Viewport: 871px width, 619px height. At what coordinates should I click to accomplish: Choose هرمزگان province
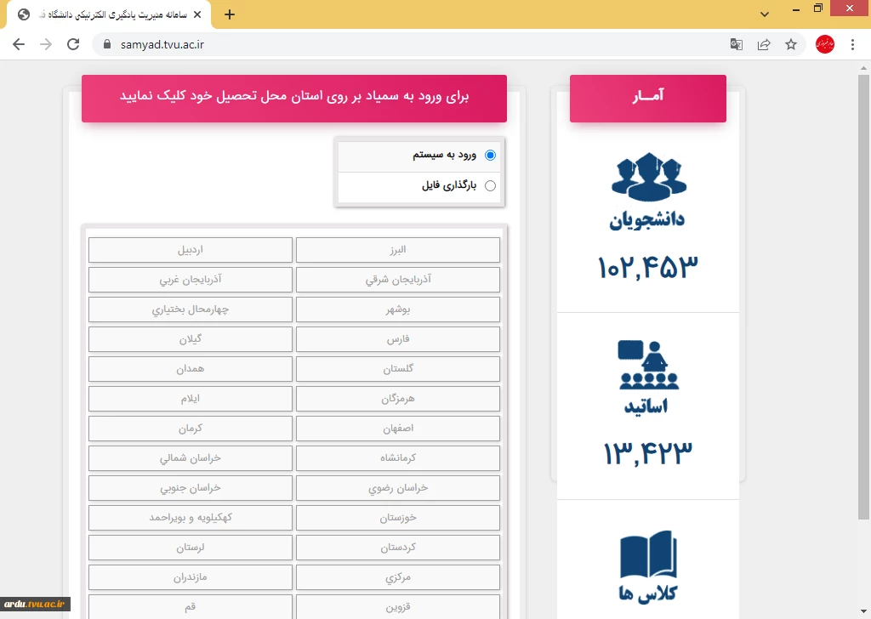(398, 399)
